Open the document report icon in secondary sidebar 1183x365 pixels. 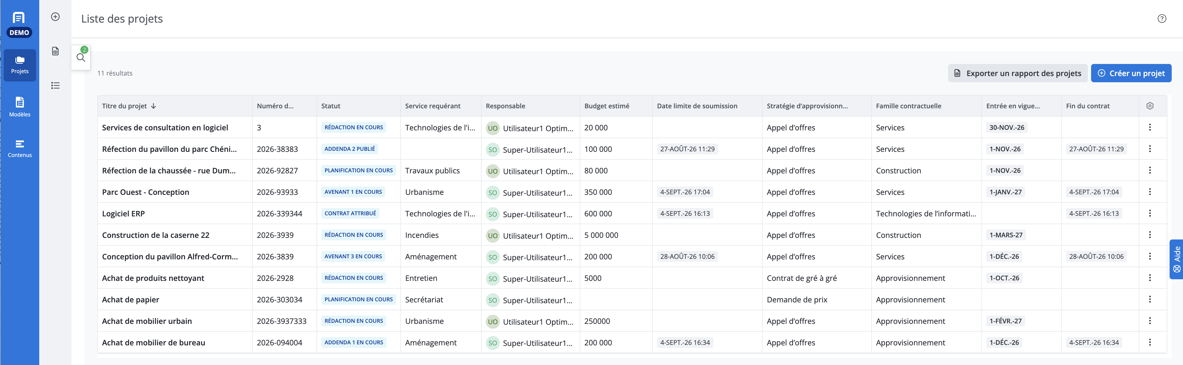coord(55,51)
